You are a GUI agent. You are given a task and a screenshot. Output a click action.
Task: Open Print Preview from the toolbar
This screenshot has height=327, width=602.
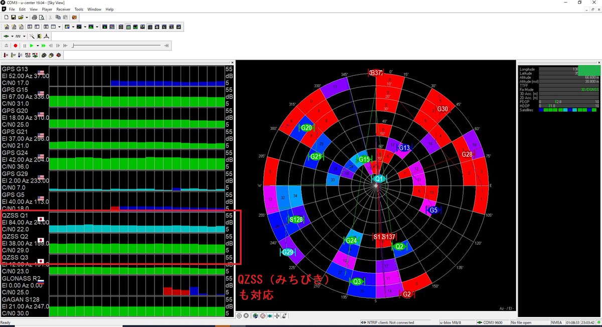[x=42, y=18]
